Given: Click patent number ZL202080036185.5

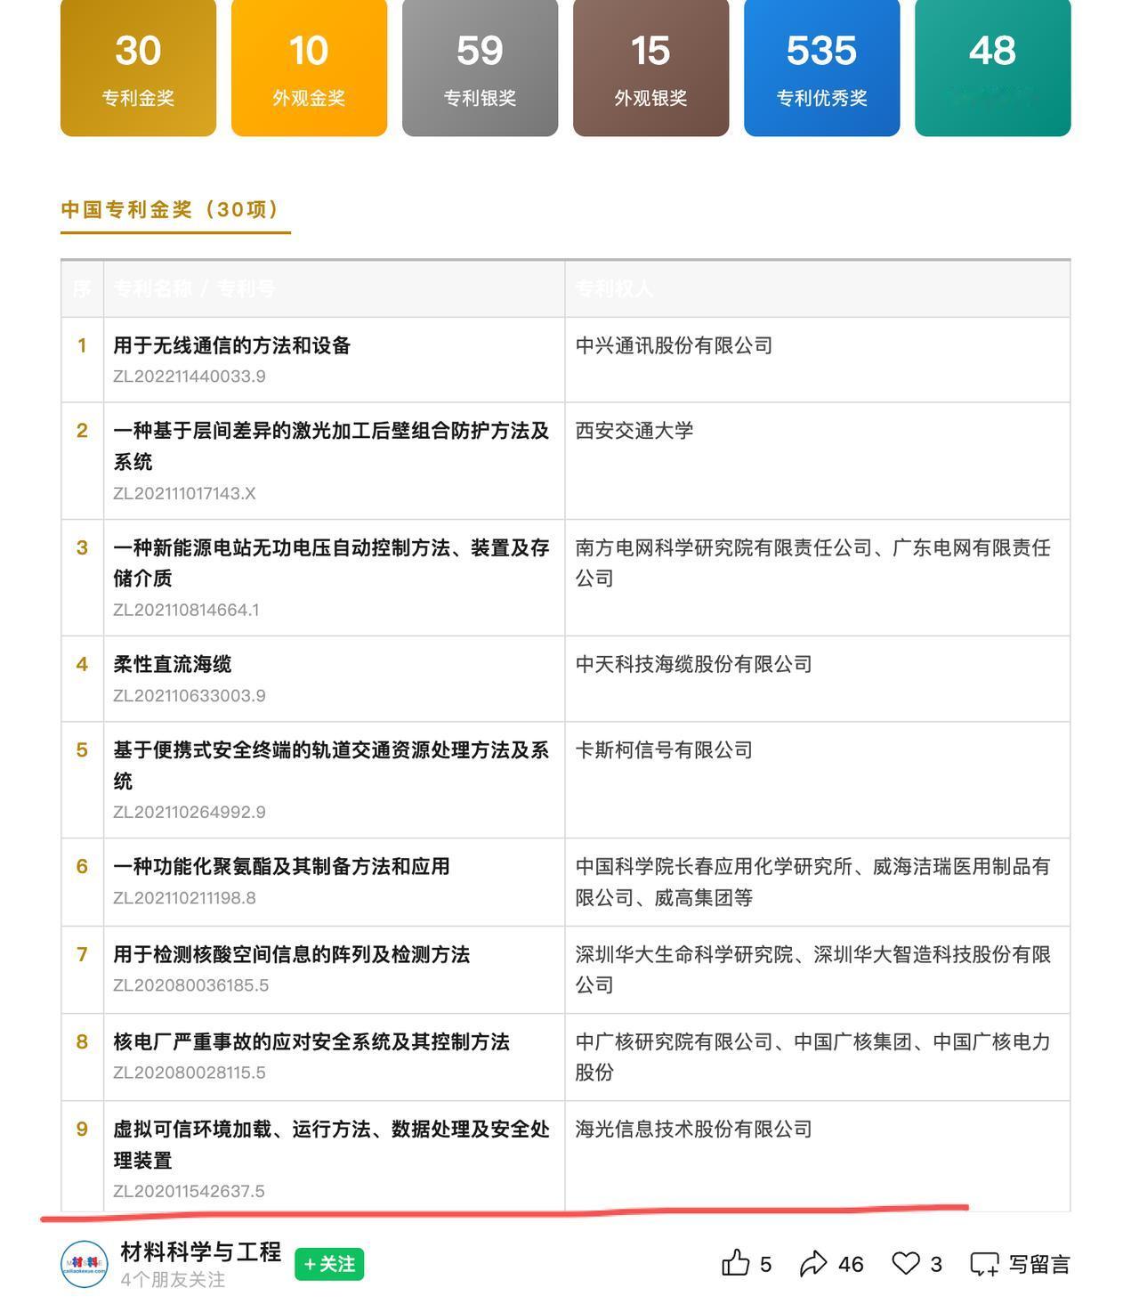Looking at the screenshot, I should 190,985.
